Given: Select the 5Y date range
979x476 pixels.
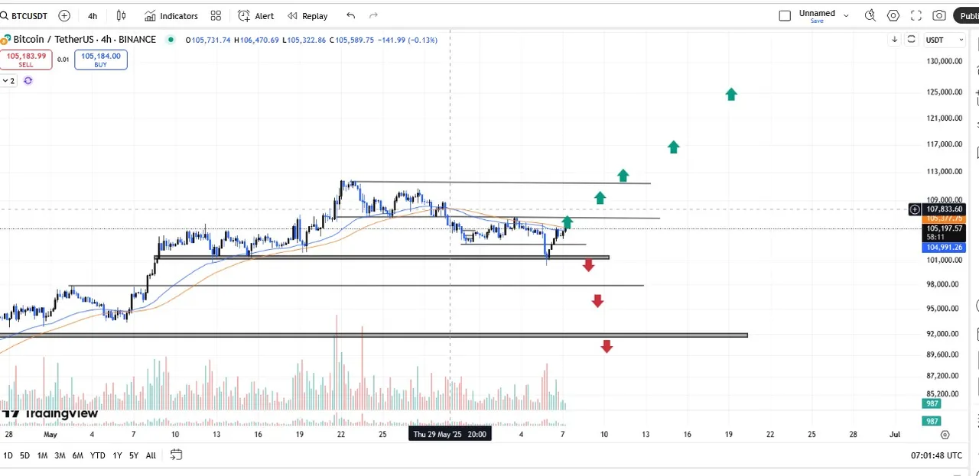Looking at the screenshot, I should pyautogui.click(x=134, y=455).
